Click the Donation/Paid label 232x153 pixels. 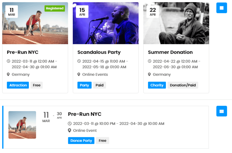tap(183, 85)
